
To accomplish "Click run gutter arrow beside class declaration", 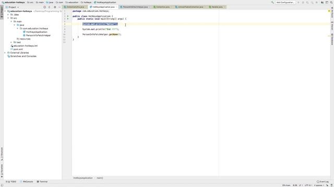I will click(68, 16).
